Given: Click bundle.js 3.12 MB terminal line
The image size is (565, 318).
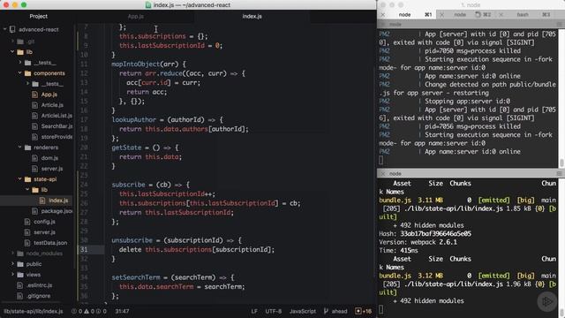Looking at the screenshot, I should click(x=467, y=276).
